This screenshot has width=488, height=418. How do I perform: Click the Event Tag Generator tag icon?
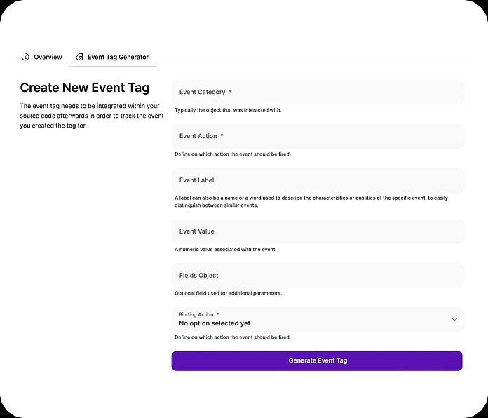point(79,57)
